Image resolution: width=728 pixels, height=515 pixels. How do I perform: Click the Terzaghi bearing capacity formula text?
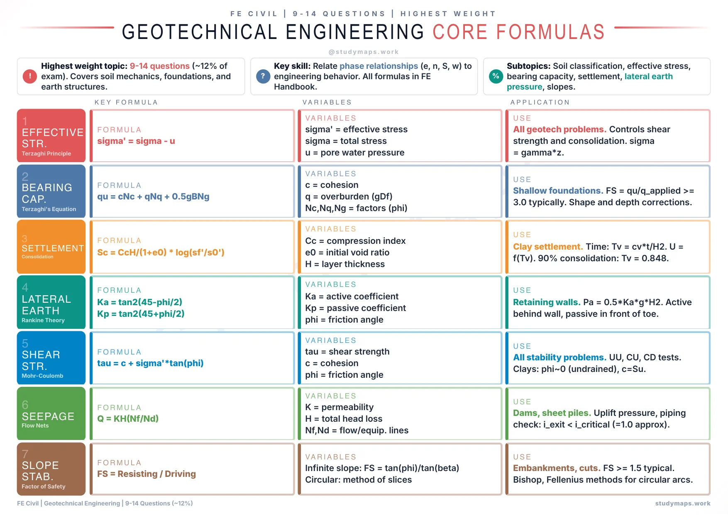coord(153,197)
